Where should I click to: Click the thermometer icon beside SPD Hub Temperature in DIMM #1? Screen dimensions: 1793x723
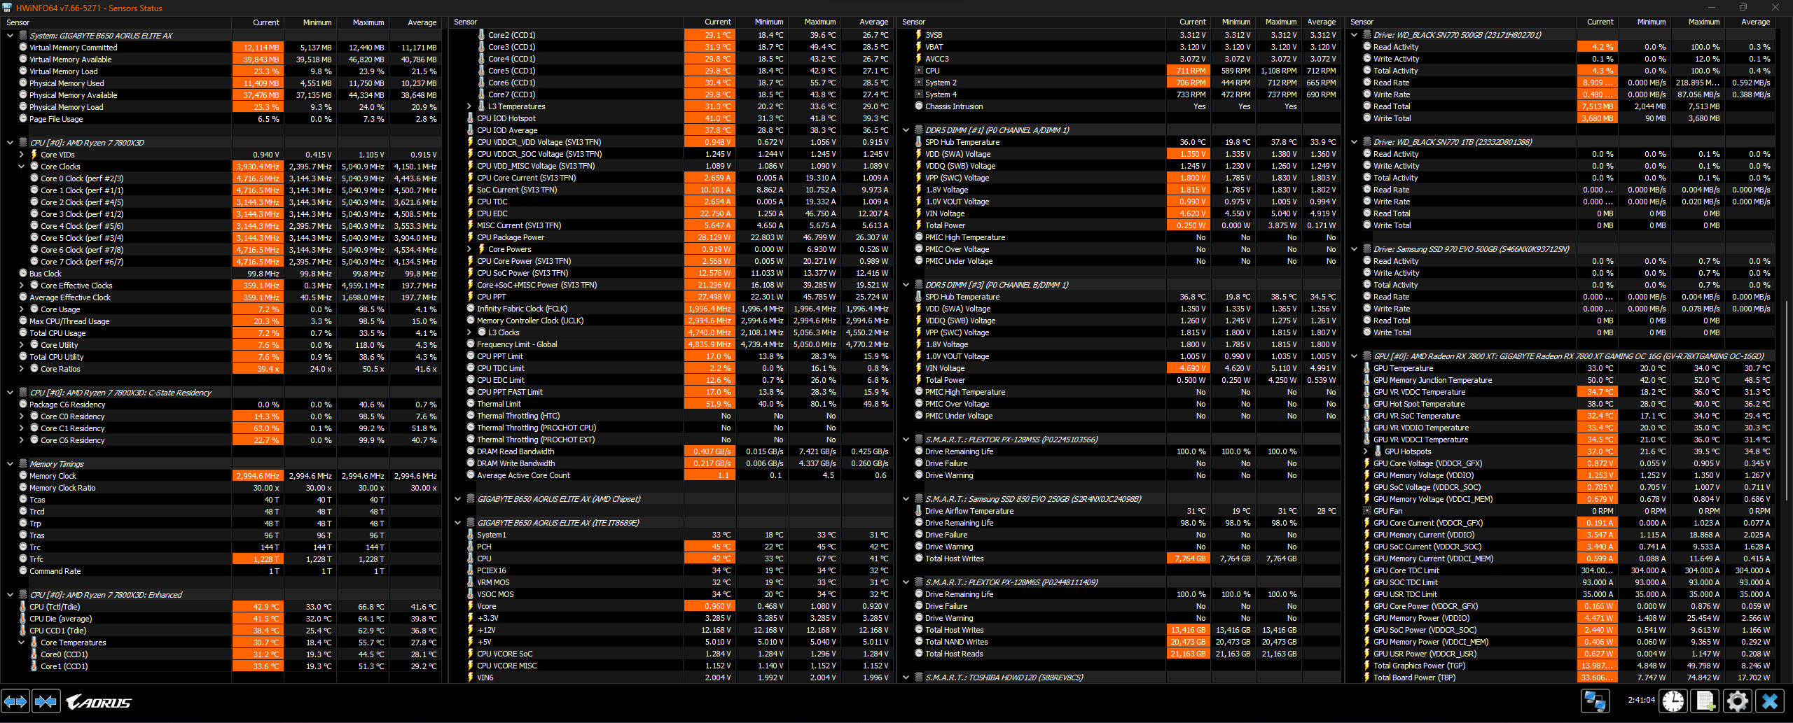click(x=919, y=142)
